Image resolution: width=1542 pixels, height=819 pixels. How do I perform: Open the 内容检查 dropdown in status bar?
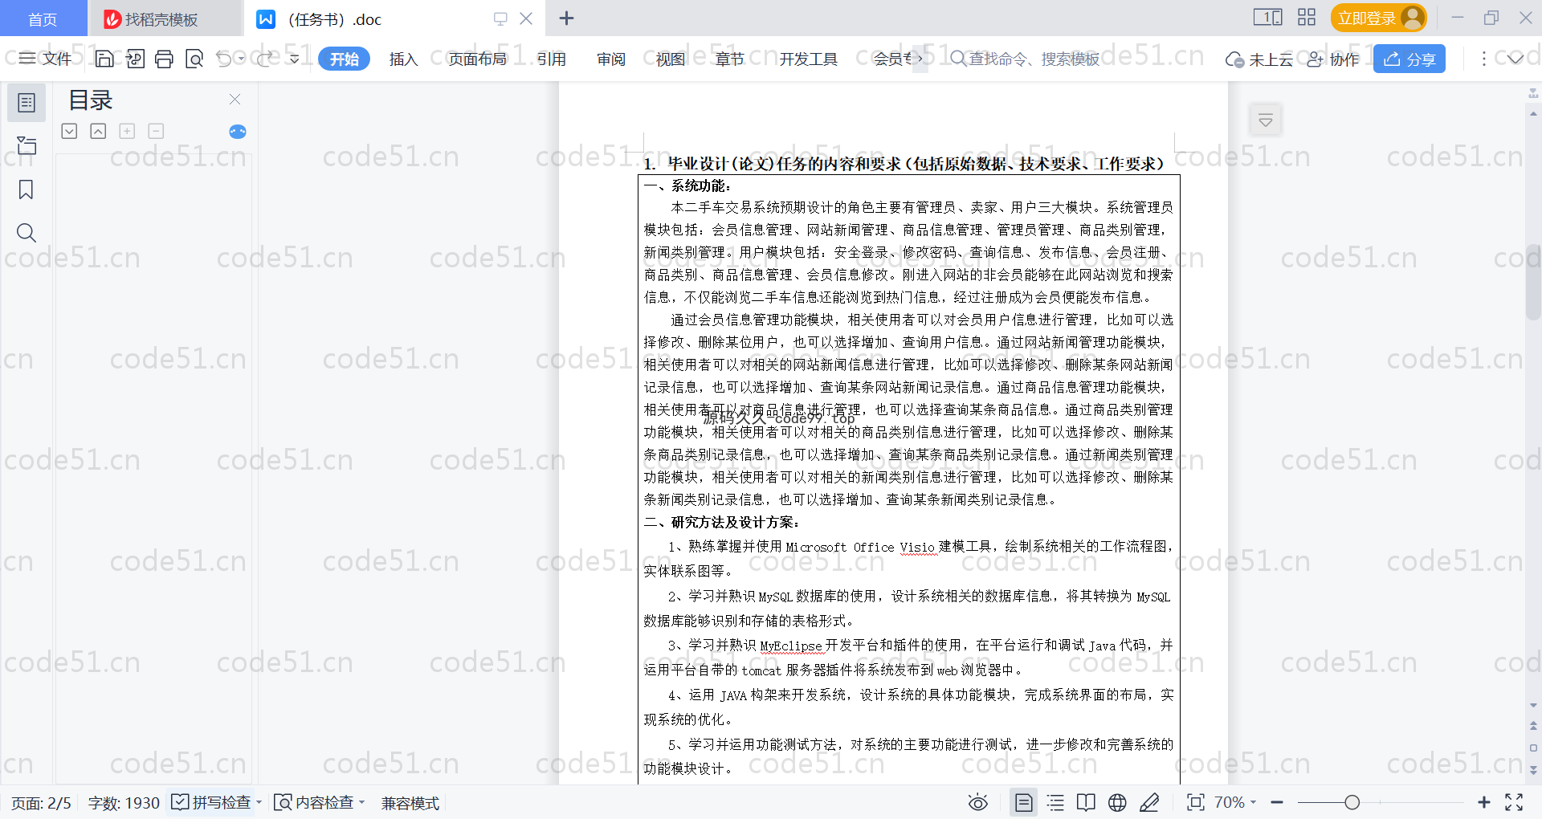click(x=319, y=802)
